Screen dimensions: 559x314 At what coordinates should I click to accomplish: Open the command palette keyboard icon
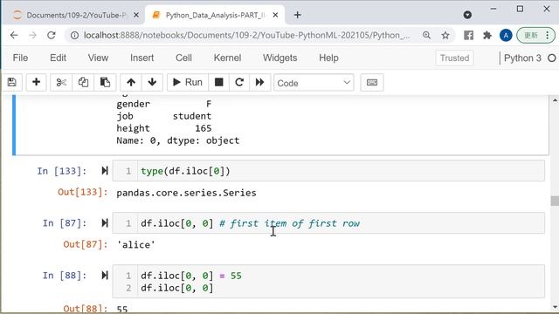click(x=372, y=83)
